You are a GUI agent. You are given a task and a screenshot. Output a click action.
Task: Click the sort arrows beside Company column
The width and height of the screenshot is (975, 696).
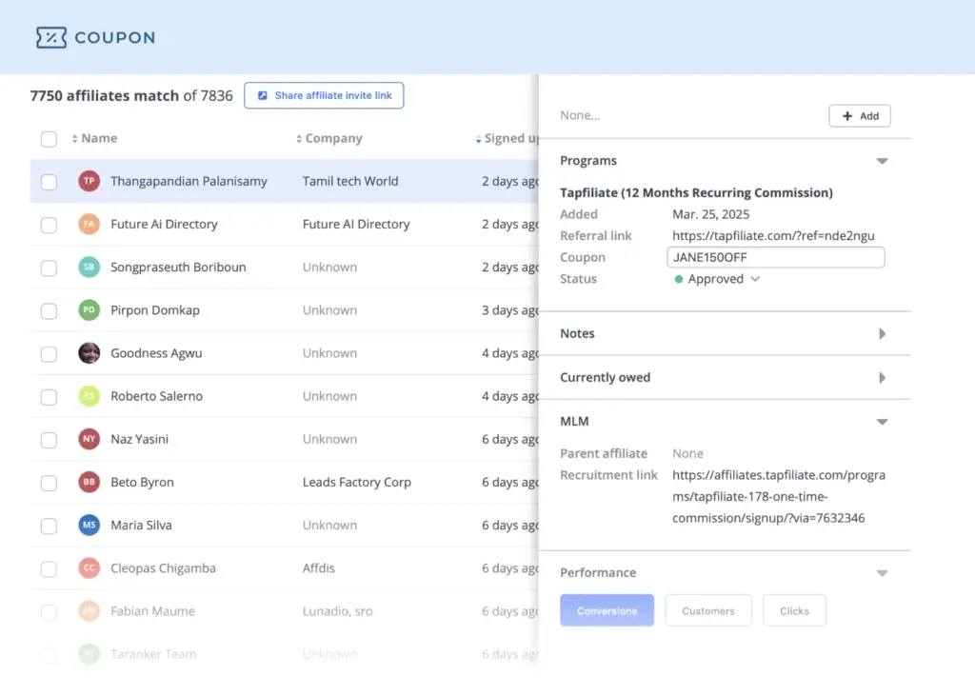click(x=299, y=138)
